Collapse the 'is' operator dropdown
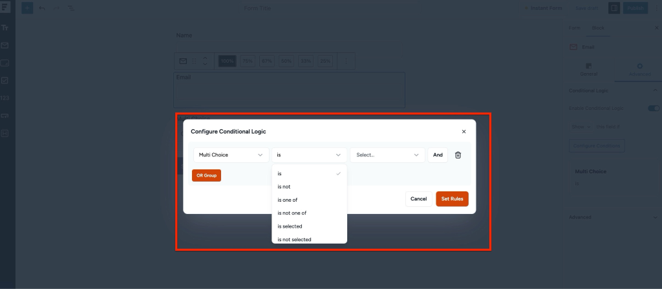 tap(309, 155)
